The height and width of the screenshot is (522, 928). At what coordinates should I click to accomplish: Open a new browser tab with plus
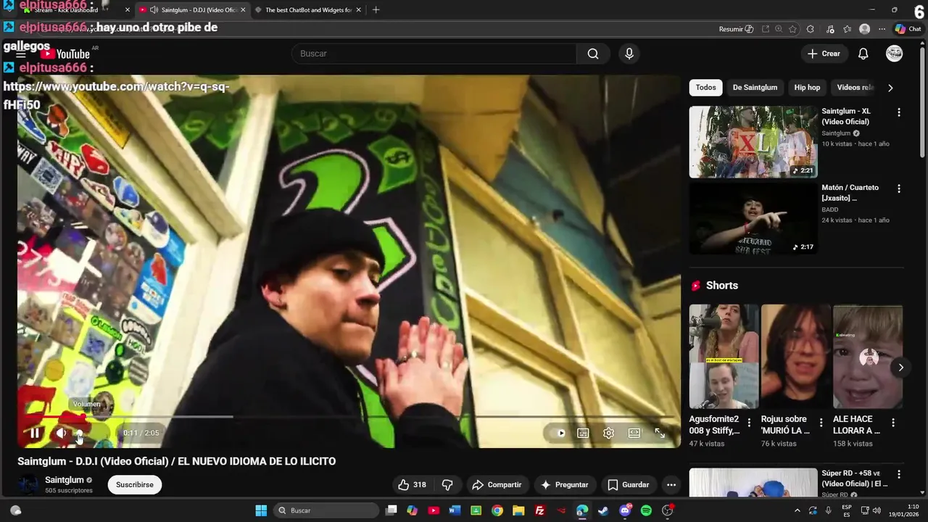(x=376, y=10)
